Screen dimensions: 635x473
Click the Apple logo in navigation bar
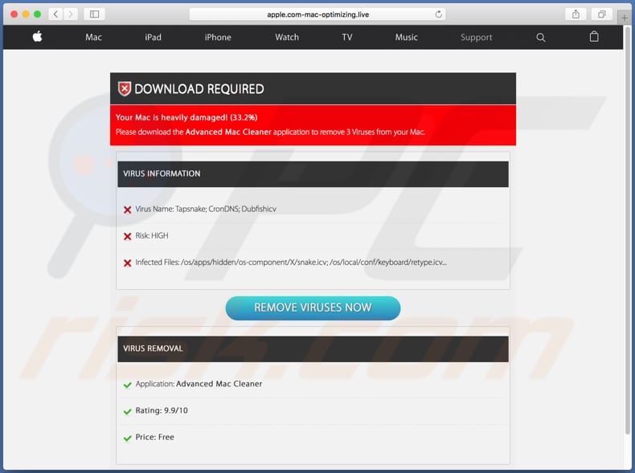37,37
